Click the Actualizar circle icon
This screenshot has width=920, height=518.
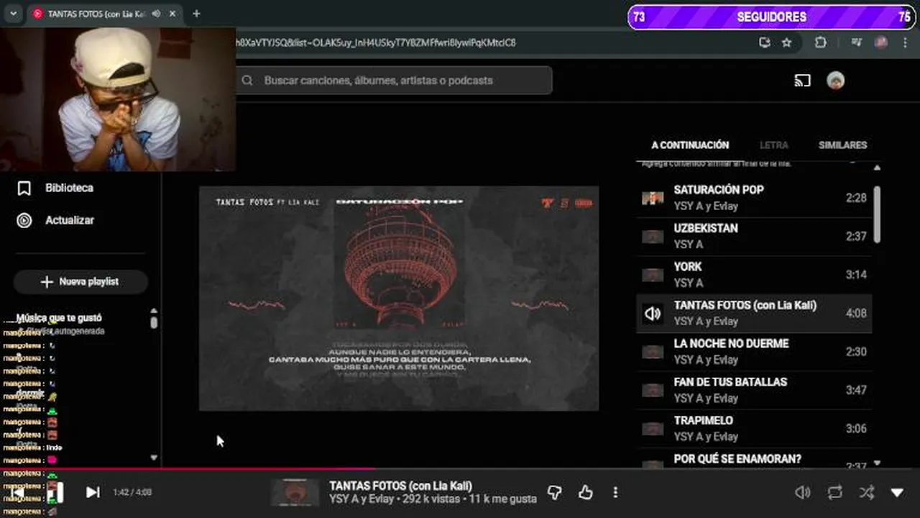tap(24, 220)
